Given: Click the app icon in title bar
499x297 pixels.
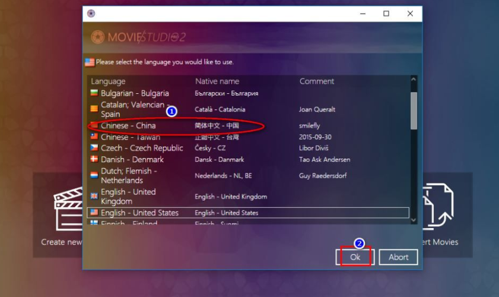Looking at the screenshot, I should click(91, 14).
